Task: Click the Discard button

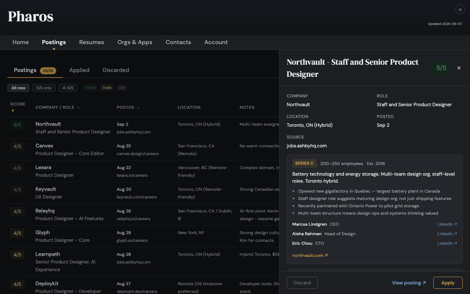Action: (302, 283)
